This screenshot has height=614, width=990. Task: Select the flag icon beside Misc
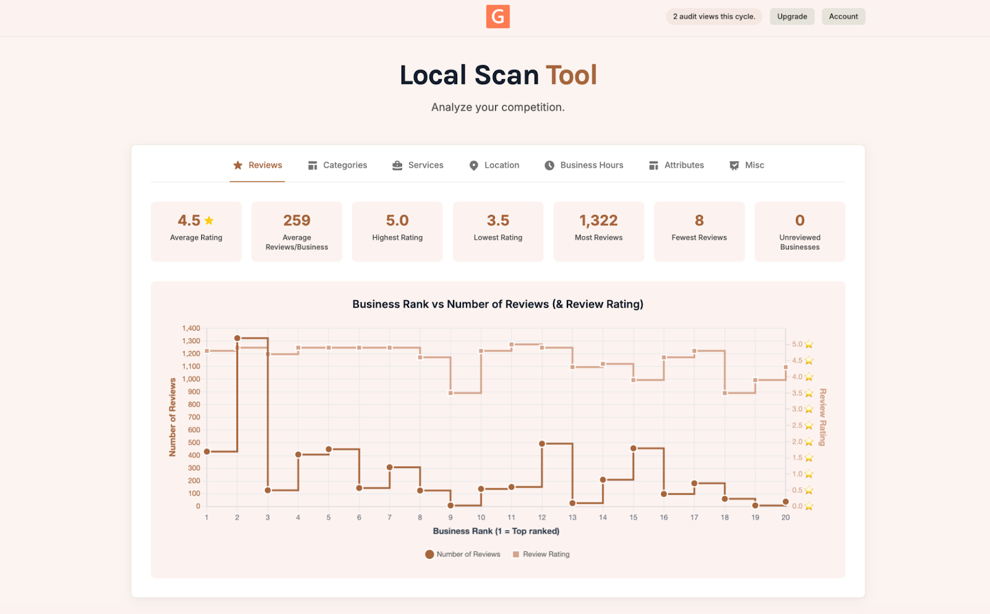(734, 165)
